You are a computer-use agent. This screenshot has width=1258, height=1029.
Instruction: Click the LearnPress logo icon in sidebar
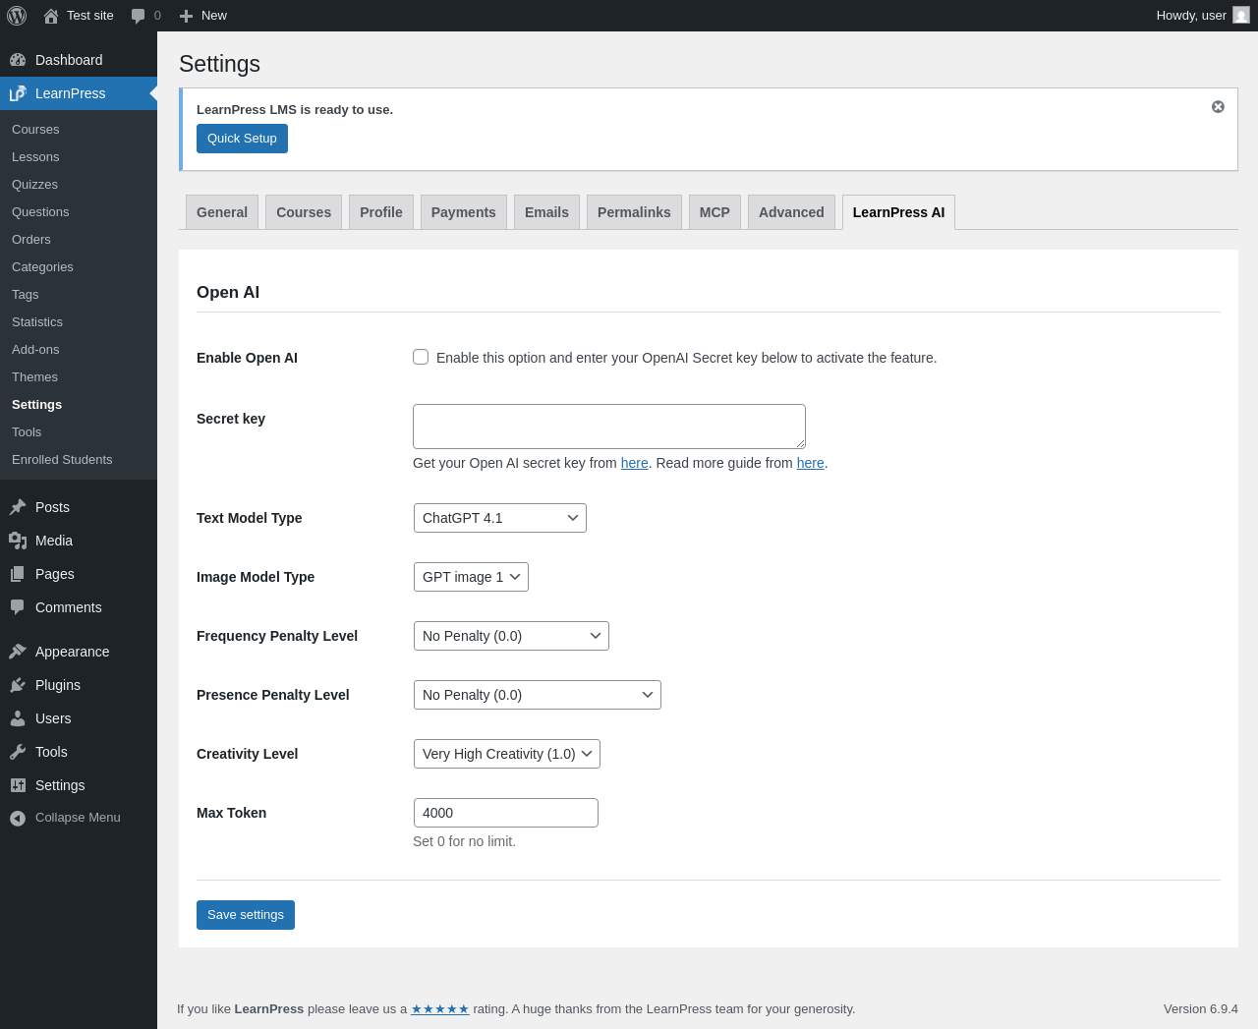tap(18, 93)
